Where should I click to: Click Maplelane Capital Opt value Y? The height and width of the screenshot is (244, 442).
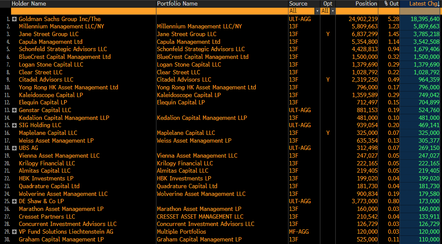[x=328, y=133]
